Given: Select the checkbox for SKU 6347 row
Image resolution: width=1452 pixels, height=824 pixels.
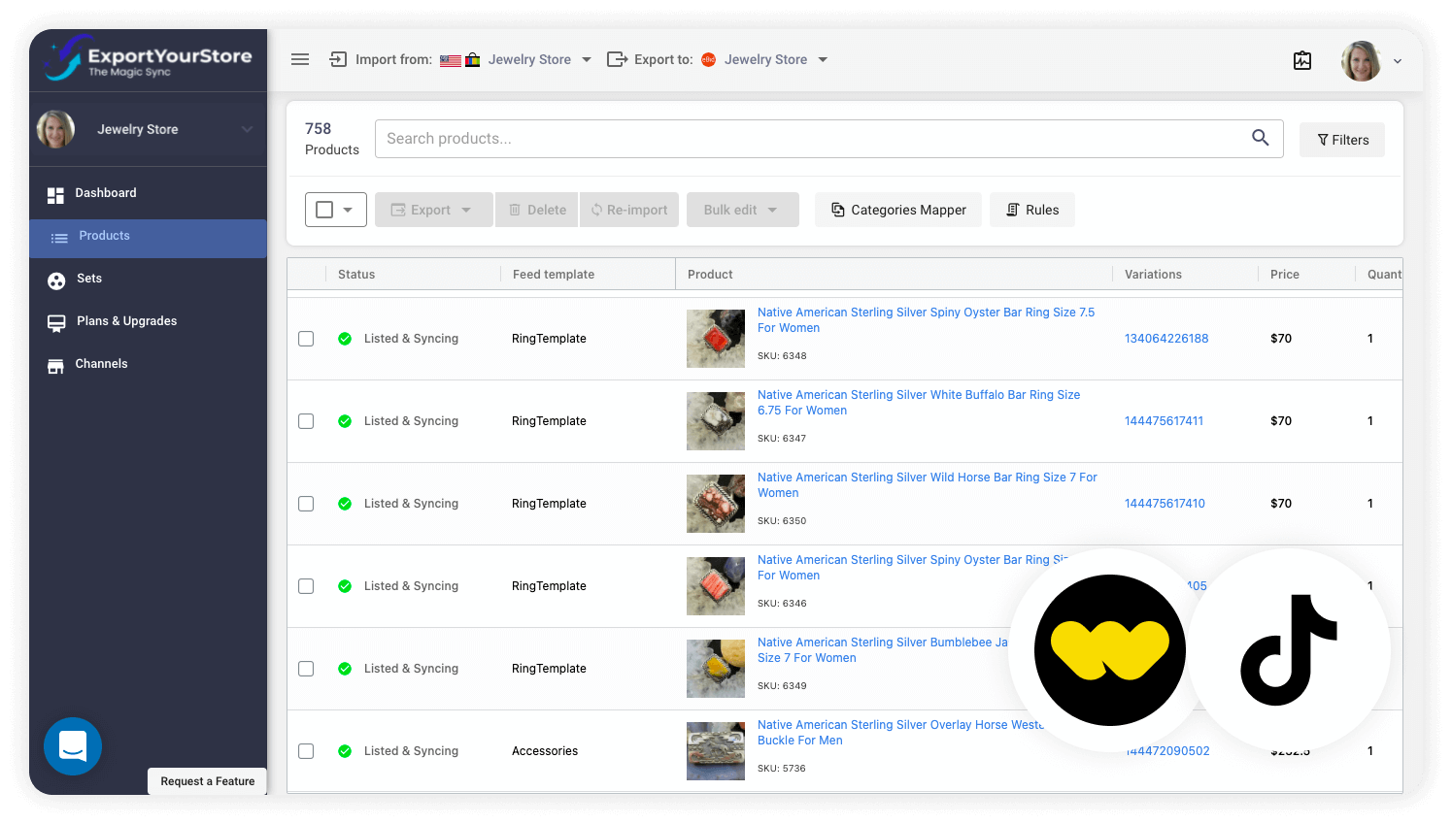Looking at the screenshot, I should click(306, 421).
